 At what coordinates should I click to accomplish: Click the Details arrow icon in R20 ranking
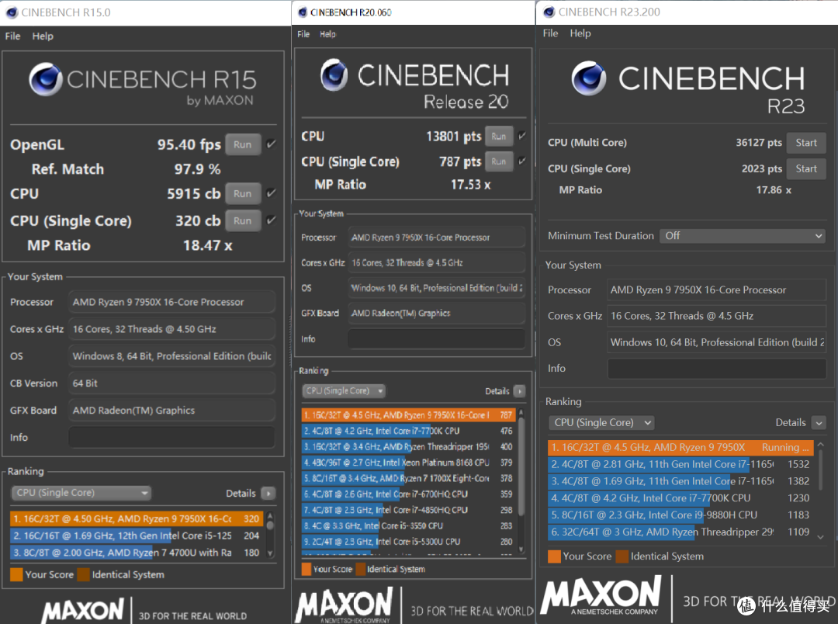(519, 391)
